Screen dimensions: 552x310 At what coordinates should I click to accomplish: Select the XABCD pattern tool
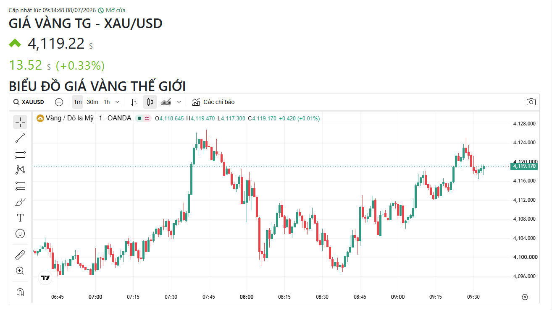[x=20, y=170]
